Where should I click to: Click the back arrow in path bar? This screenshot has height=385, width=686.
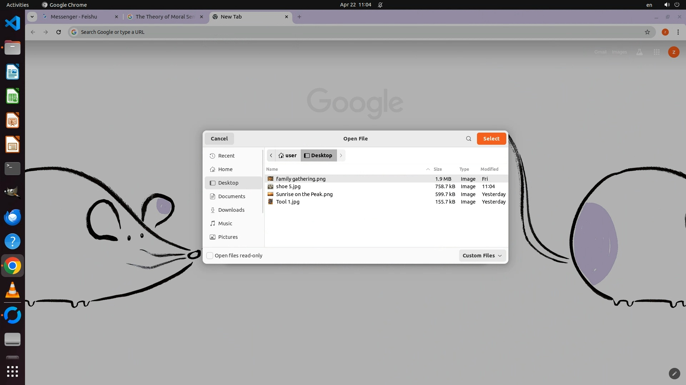coord(271,155)
